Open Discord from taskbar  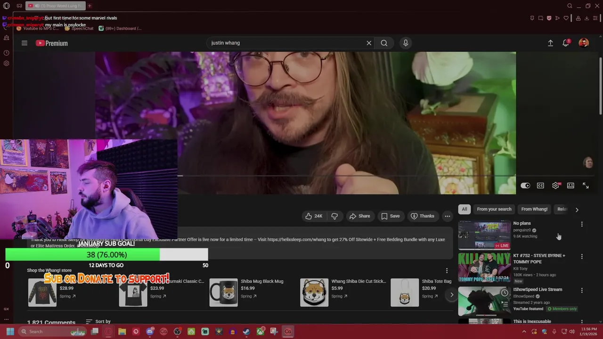tap(150, 331)
